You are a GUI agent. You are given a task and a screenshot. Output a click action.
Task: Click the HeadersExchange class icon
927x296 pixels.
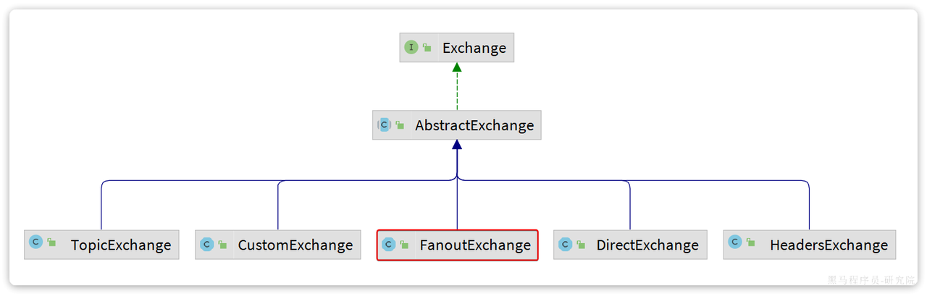tap(735, 242)
